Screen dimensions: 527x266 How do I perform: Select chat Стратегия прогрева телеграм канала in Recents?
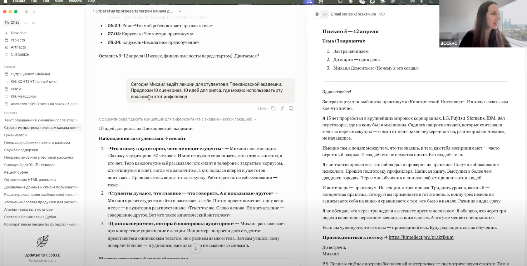[x=42, y=128]
